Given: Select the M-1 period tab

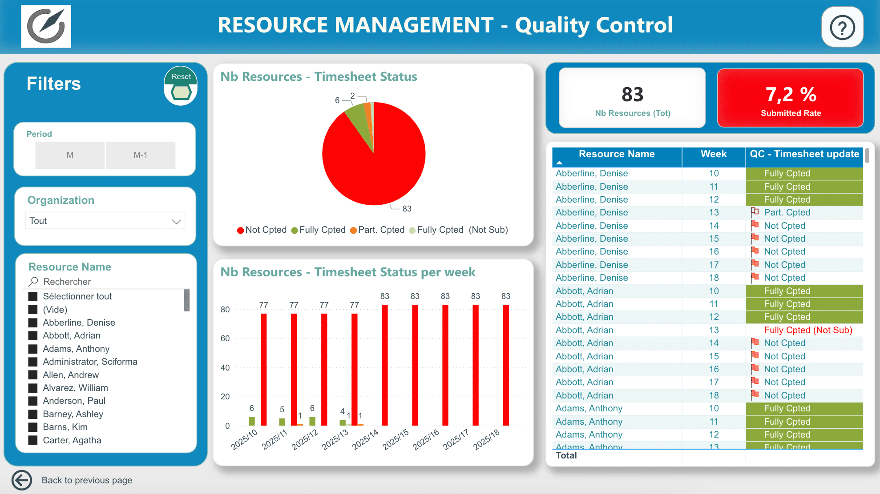Looking at the screenshot, I should [x=141, y=155].
